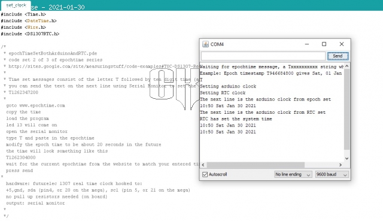The height and width of the screenshot is (221, 383).
Task: Click the Java icon in COM4 title bar
Action: 206,44
